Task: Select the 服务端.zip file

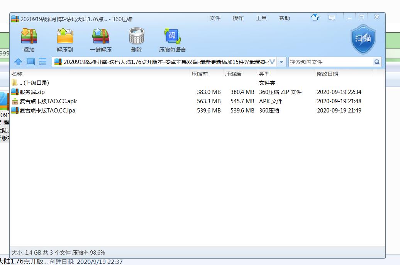Action: 32,92
